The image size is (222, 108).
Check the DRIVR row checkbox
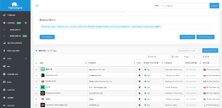[x=36, y=87]
